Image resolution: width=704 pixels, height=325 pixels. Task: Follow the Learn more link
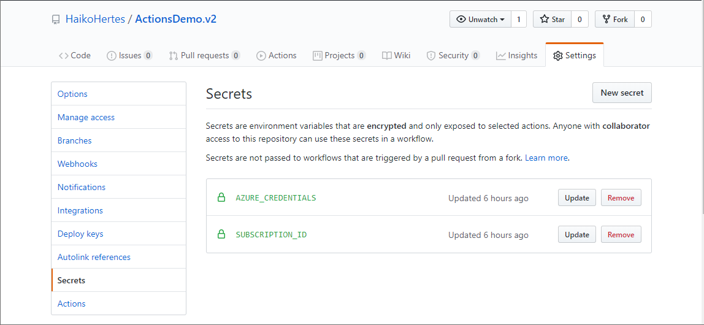(x=546, y=158)
